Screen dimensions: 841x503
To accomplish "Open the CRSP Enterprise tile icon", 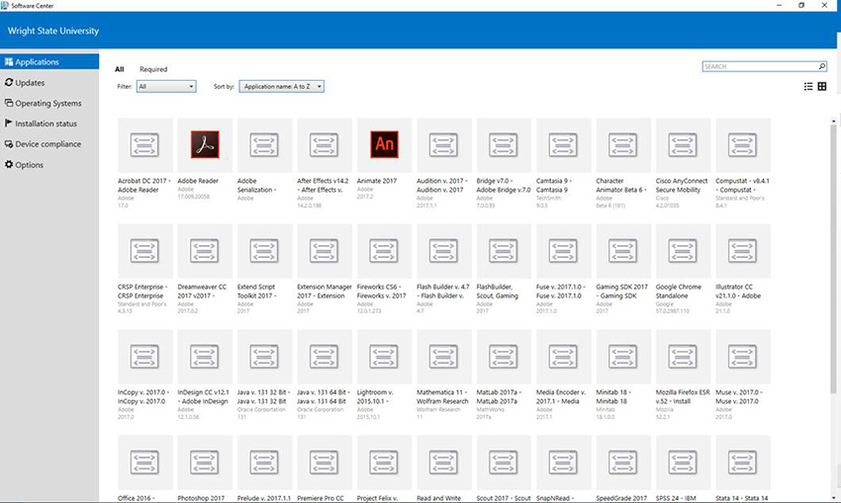I will [144, 251].
